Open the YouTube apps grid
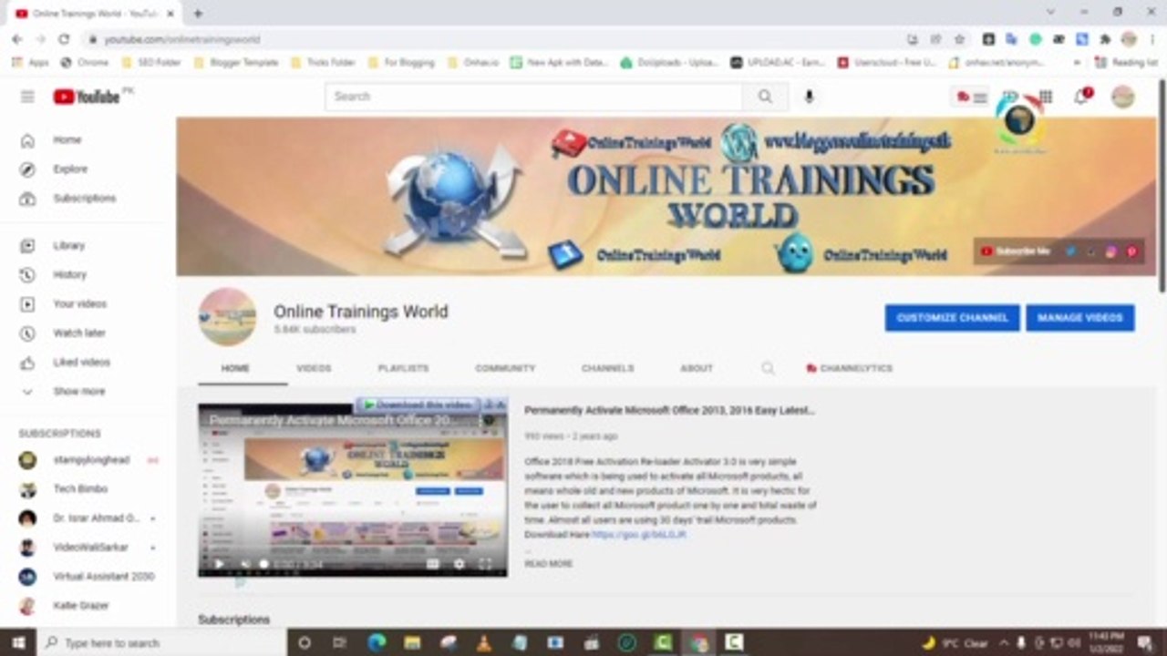1167x656 pixels. click(1046, 97)
